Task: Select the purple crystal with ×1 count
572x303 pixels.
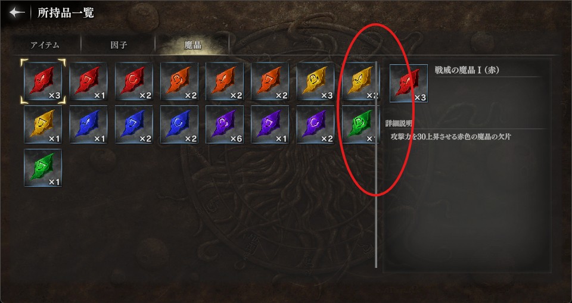Action: pyautogui.click(x=270, y=124)
